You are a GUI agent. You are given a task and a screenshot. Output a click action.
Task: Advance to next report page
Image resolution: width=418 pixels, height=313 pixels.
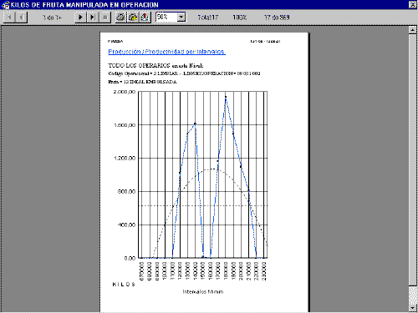80,18
